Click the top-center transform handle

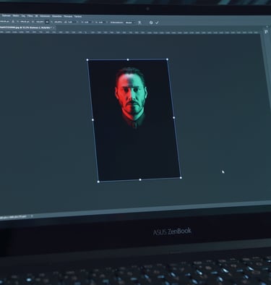(x=128, y=59)
